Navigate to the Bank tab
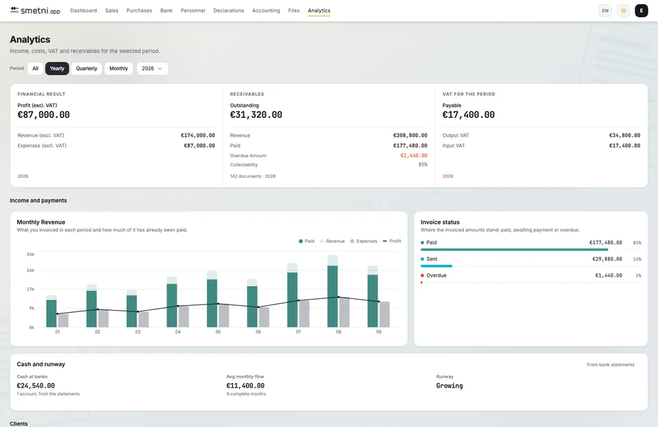The width and height of the screenshot is (658, 427). [166, 10]
